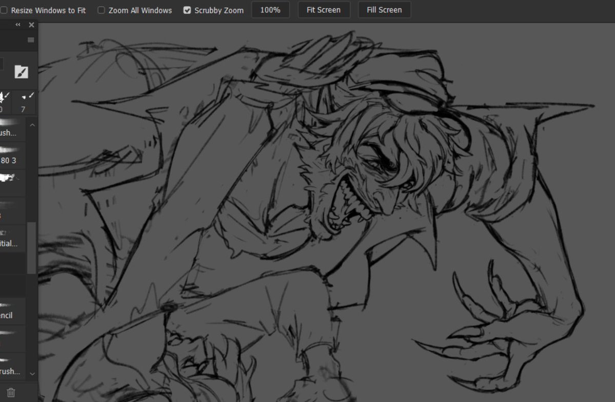Click the upward chevron above brush presets
Image resolution: width=615 pixels, height=402 pixels.
[32, 125]
